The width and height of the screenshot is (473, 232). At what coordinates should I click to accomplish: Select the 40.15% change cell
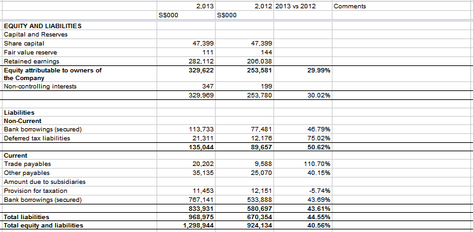click(x=303, y=173)
